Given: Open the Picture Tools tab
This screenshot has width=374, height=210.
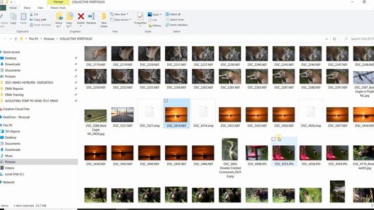Looking at the screenshot, I should tap(58, 8).
